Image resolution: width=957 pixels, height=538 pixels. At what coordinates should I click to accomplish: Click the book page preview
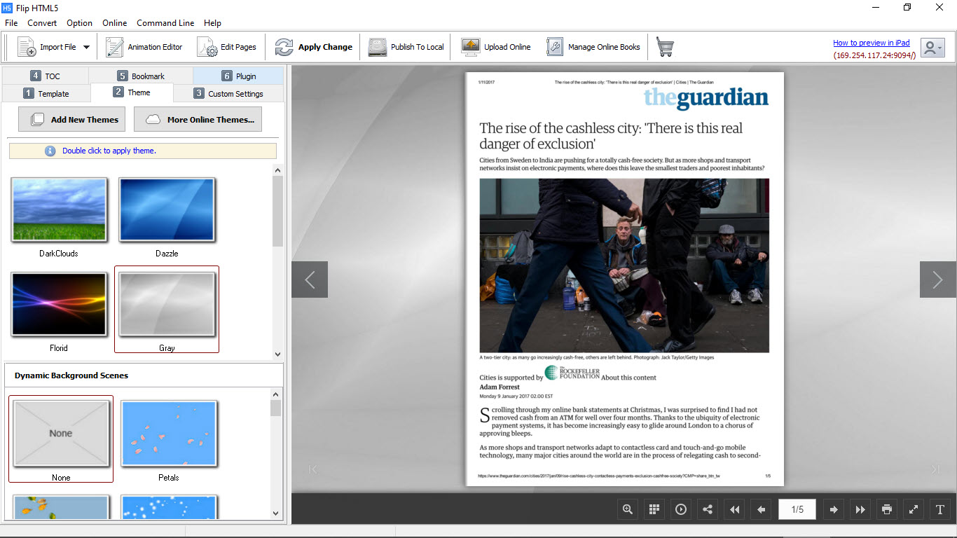click(x=624, y=279)
